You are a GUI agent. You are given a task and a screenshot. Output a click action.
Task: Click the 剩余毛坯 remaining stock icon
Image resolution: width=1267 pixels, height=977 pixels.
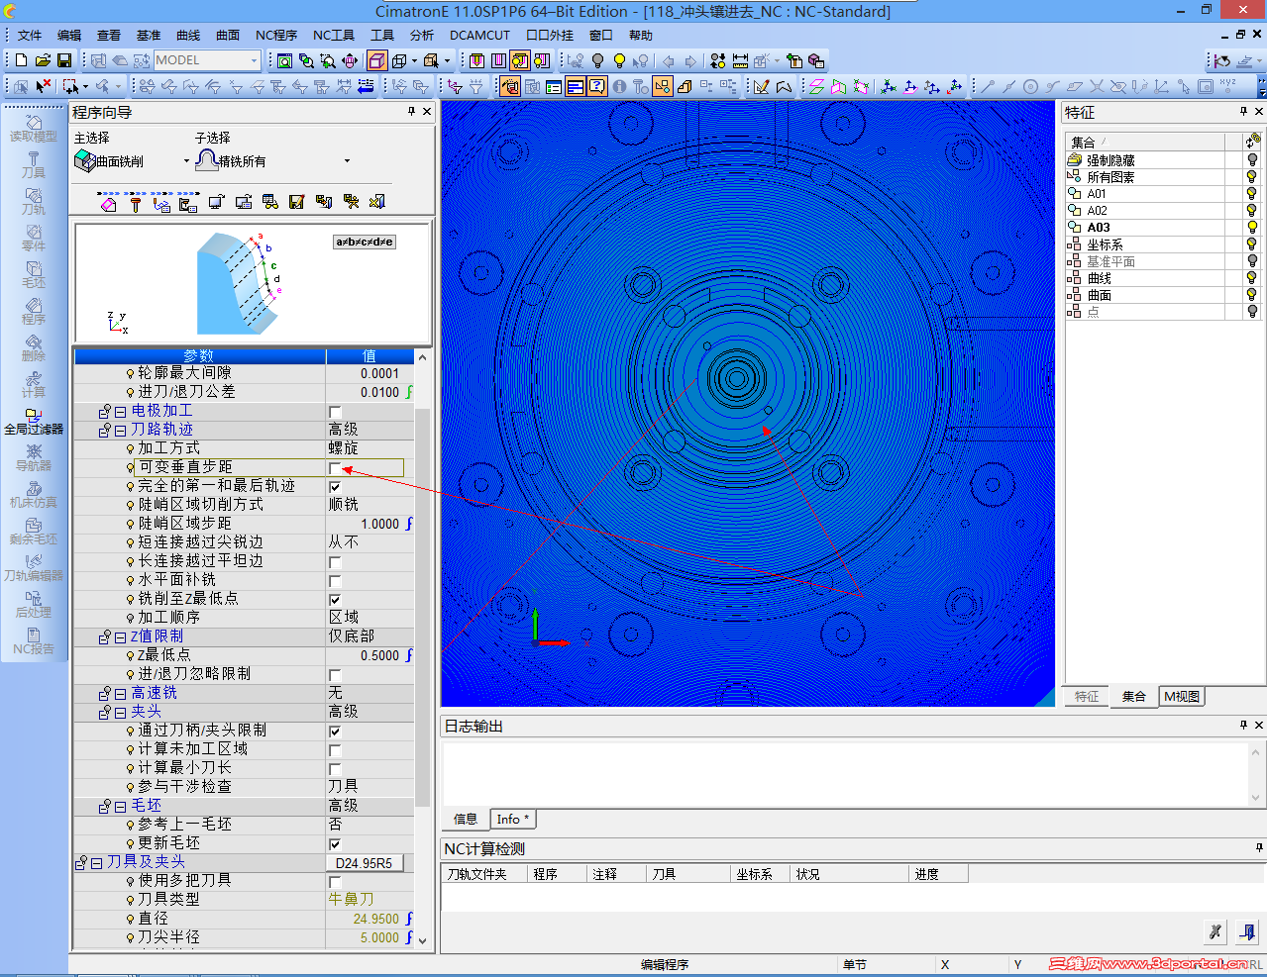pyautogui.click(x=33, y=532)
